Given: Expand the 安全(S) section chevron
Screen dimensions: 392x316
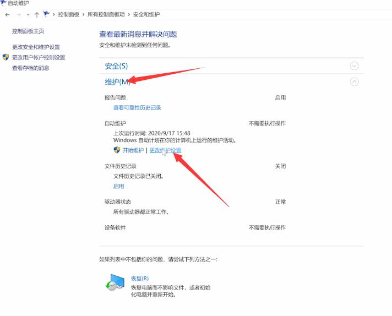Looking at the screenshot, I should tap(354, 66).
